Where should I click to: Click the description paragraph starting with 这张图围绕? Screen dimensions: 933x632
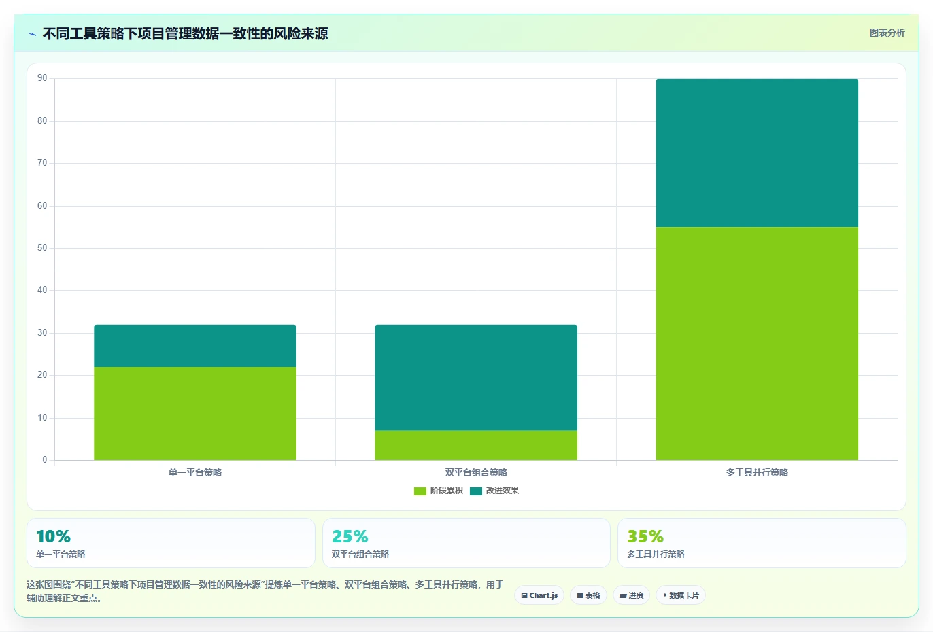265,591
